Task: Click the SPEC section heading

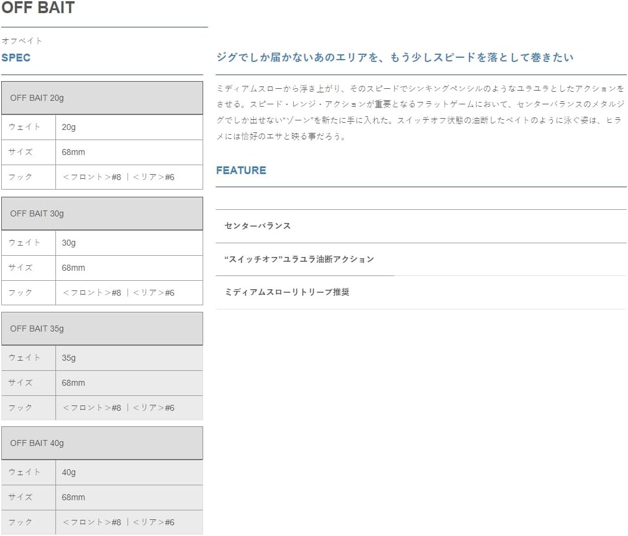Action: coord(16,58)
